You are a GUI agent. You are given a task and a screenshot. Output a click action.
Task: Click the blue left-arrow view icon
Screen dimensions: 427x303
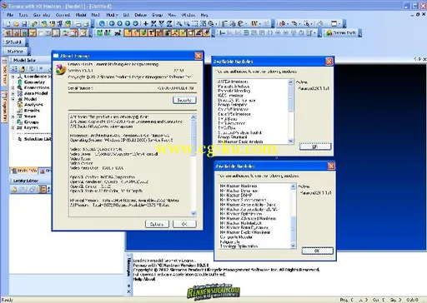112,23
